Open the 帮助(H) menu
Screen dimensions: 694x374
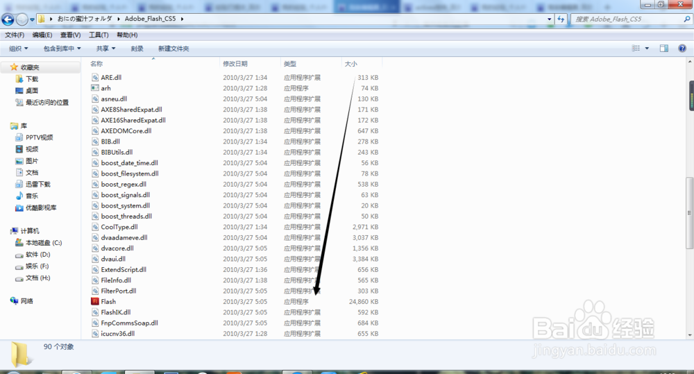coord(127,35)
